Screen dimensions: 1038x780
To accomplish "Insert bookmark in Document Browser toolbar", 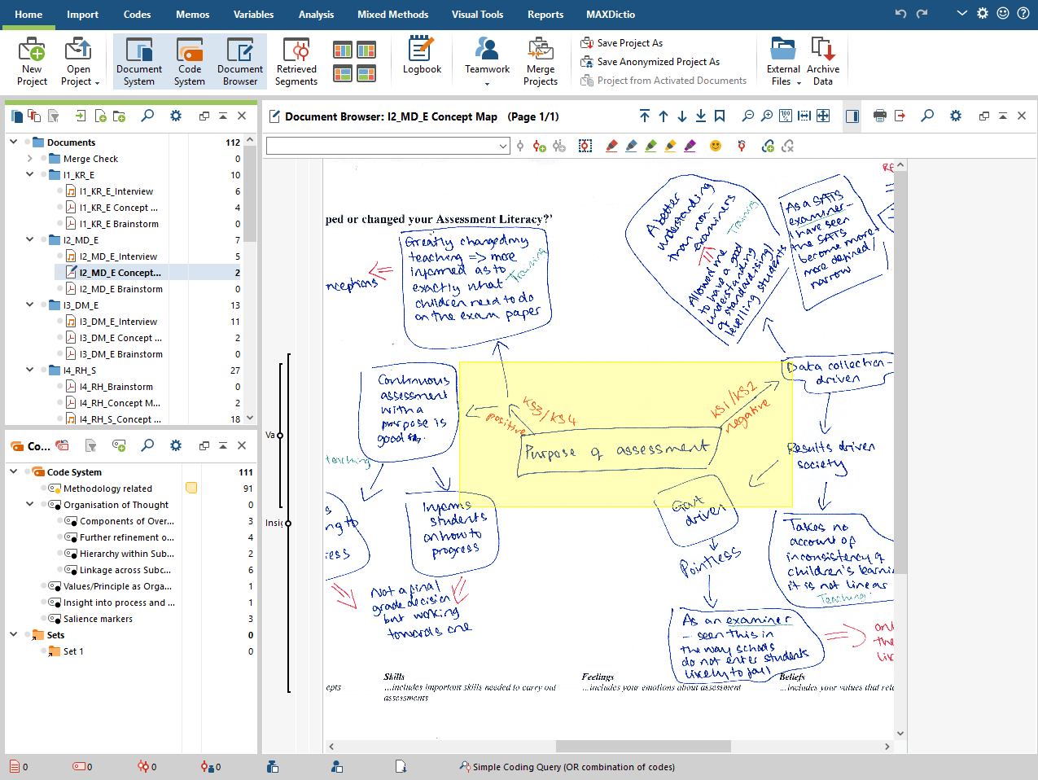I will (x=720, y=116).
